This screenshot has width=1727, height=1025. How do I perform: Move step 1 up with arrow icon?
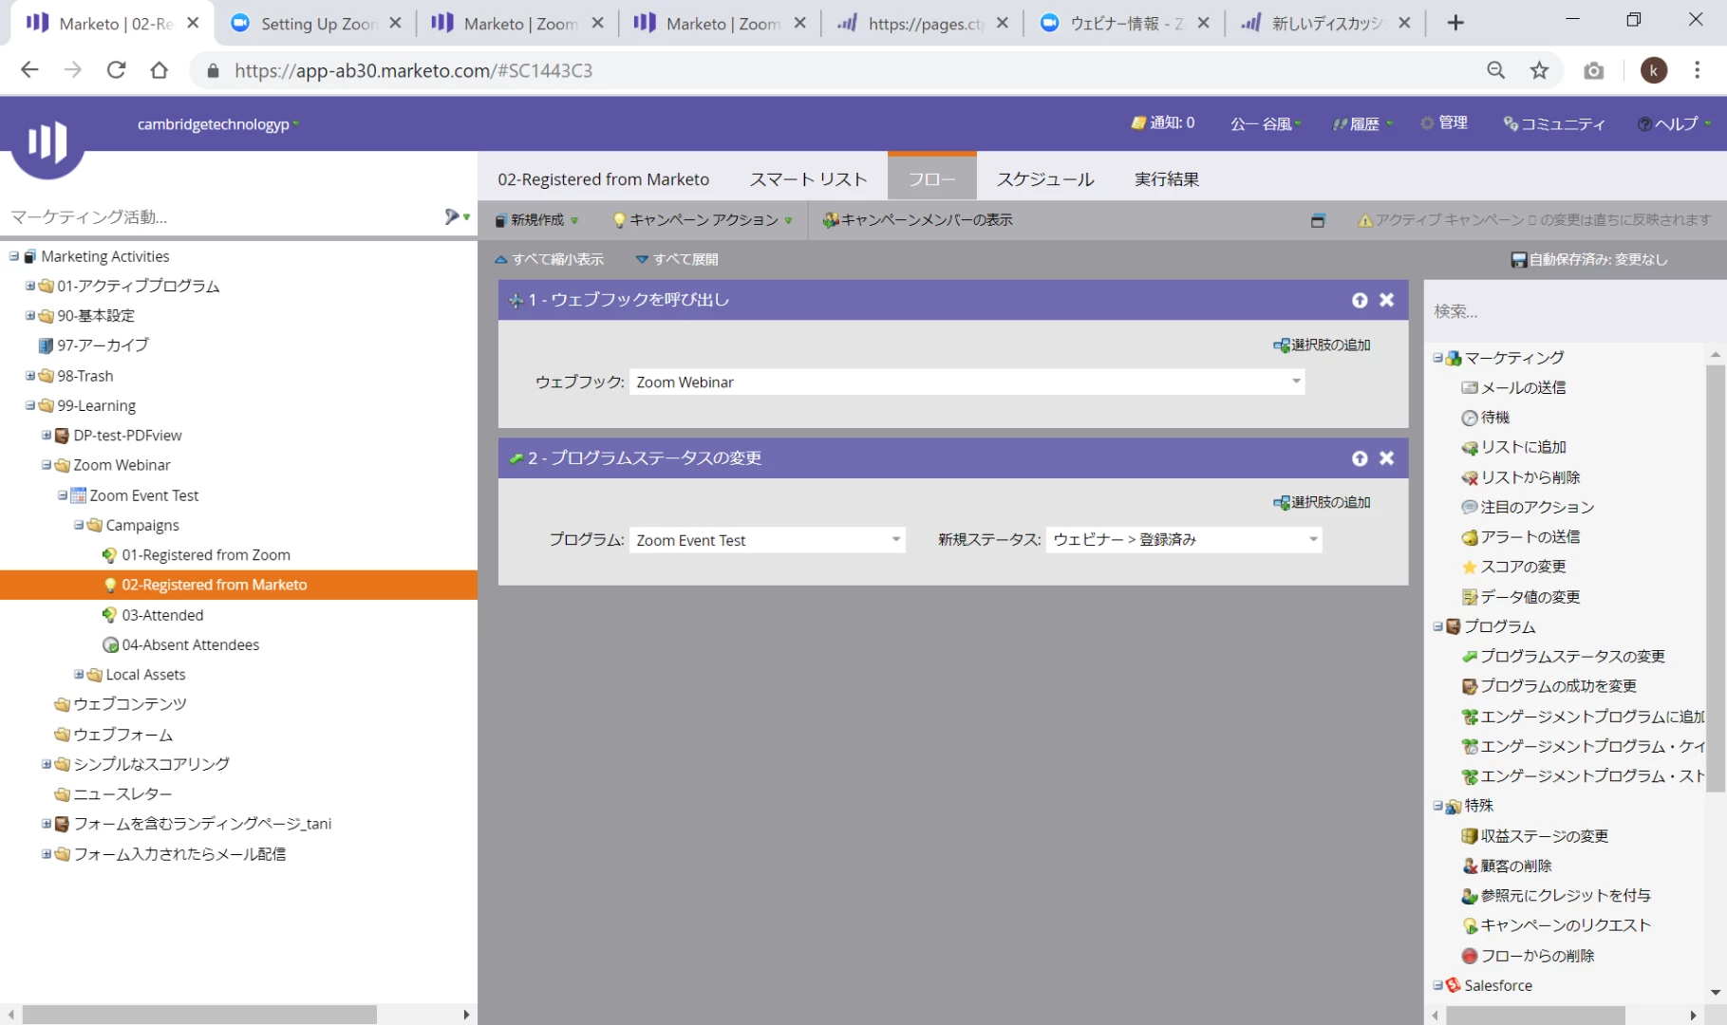[x=1360, y=300]
